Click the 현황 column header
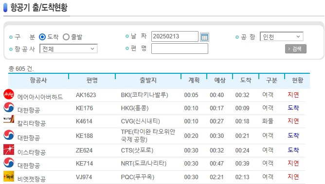Image resolution: width=325 pixels, height=184 pixels. tap(297, 80)
